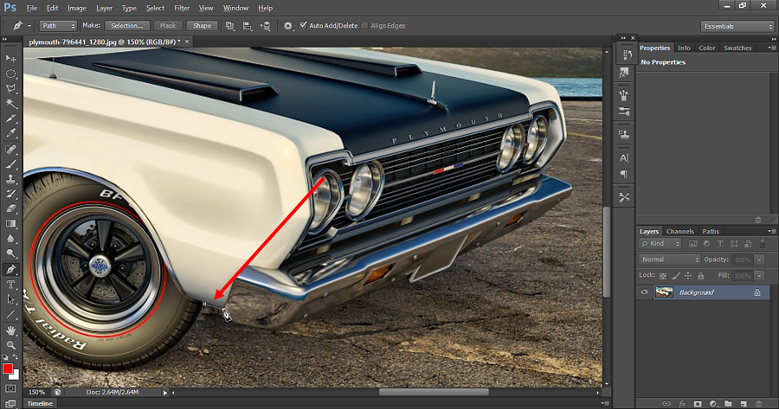Select the Path Selection tool
This screenshot has width=779, height=410.
(x=10, y=299)
